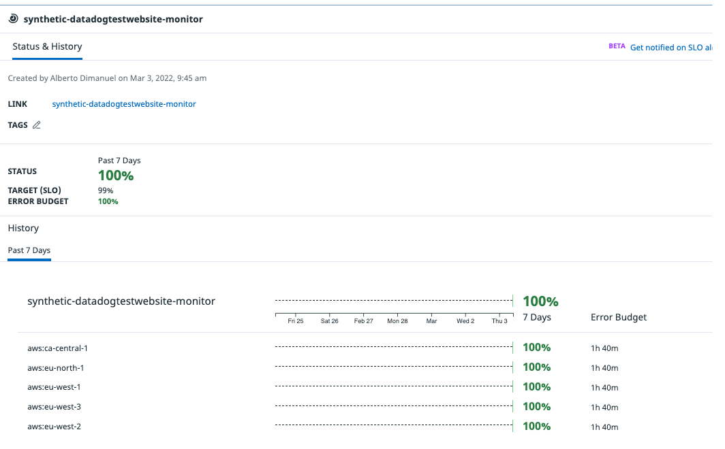Click the SLO target icon beside the title

[12, 19]
